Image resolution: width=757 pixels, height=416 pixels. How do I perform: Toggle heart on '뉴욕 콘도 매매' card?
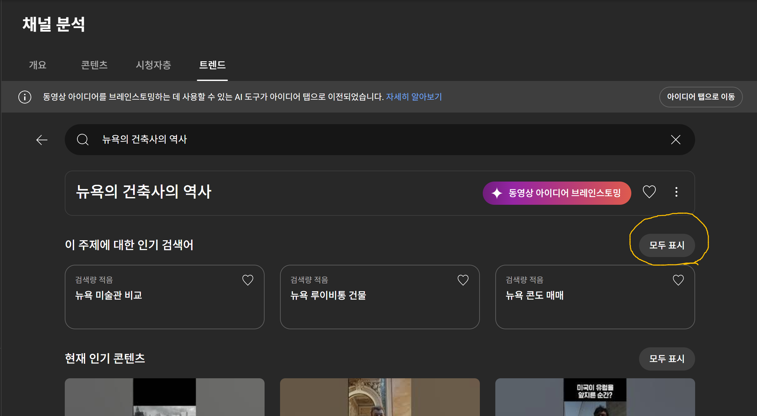click(x=678, y=280)
